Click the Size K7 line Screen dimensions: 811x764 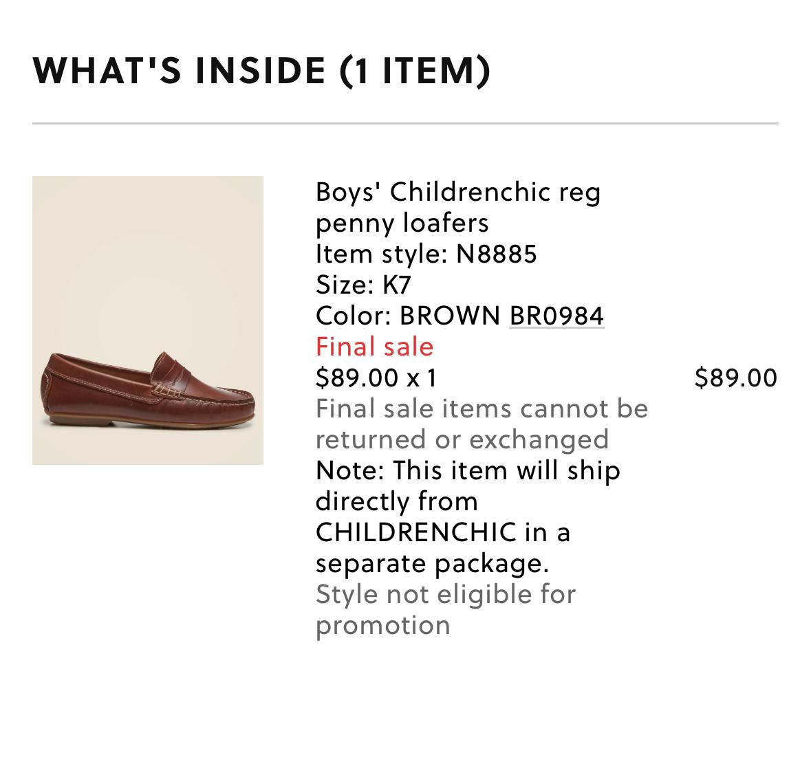point(363,285)
